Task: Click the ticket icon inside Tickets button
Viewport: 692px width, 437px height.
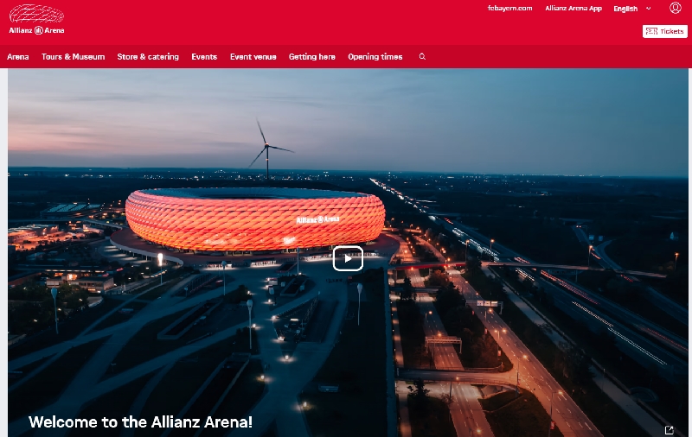Action: (651, 31)
